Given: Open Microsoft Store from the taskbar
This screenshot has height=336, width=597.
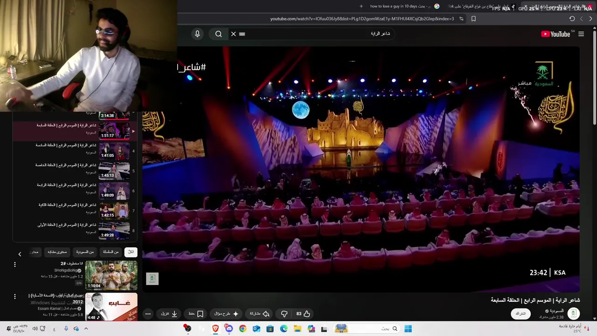Looking at the screenshot, I should tap(270, 329).
